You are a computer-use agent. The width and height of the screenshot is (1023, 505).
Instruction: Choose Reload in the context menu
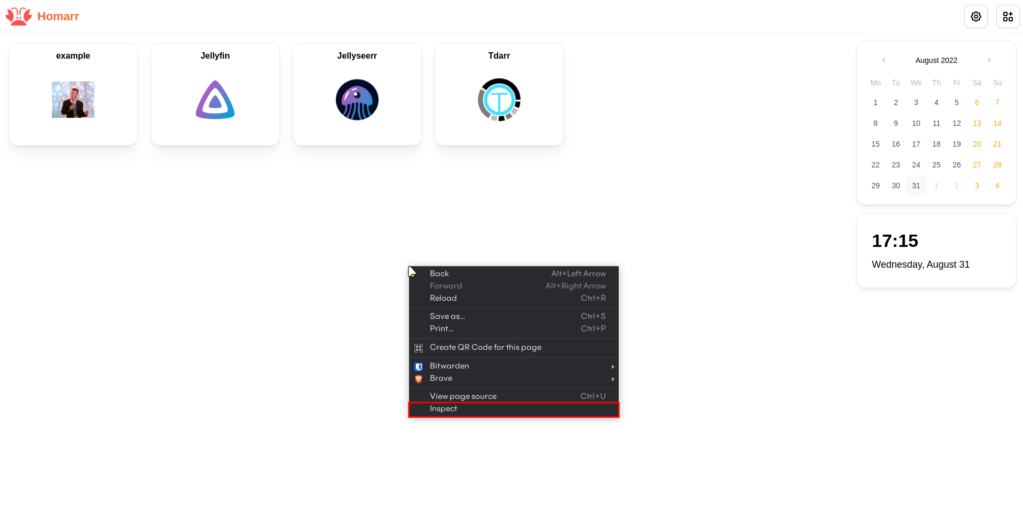coord(514,298)
